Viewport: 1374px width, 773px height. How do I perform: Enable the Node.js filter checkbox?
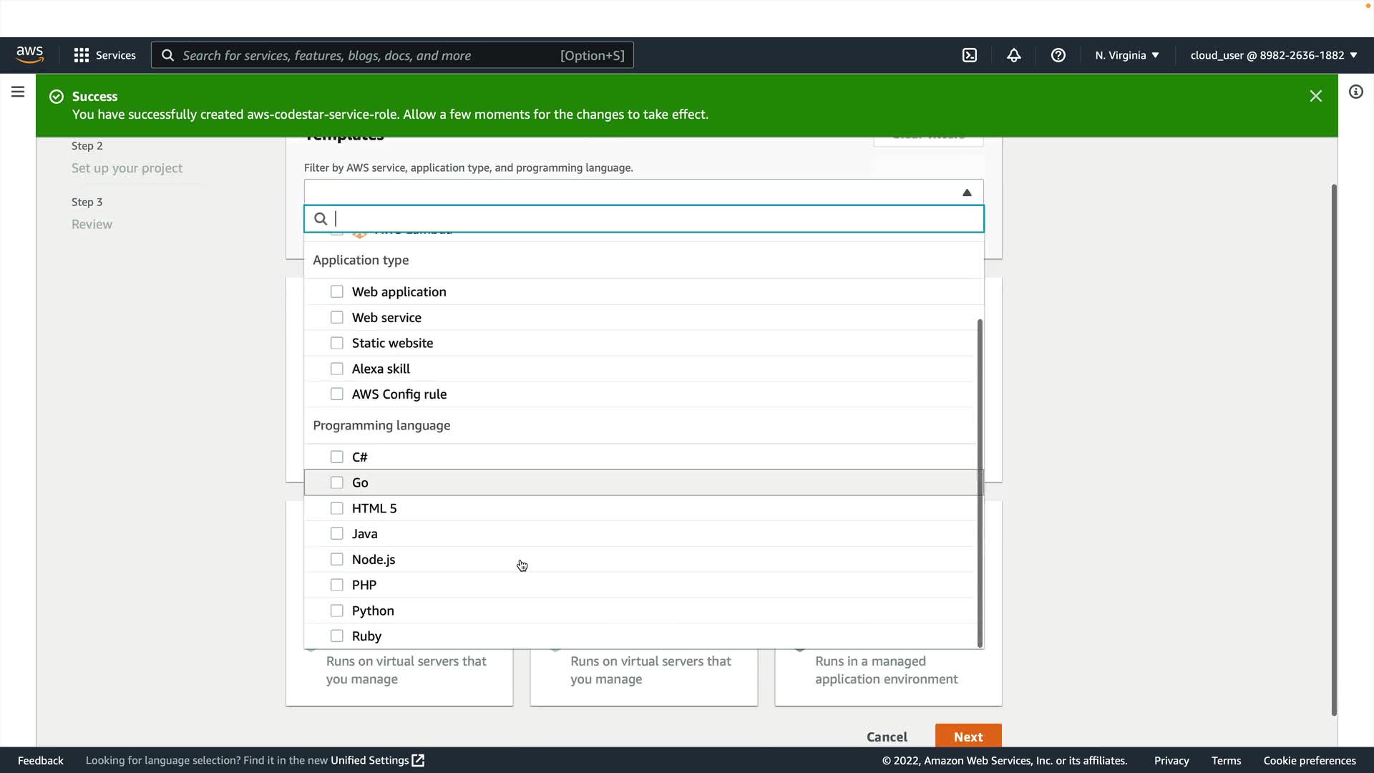337,559
